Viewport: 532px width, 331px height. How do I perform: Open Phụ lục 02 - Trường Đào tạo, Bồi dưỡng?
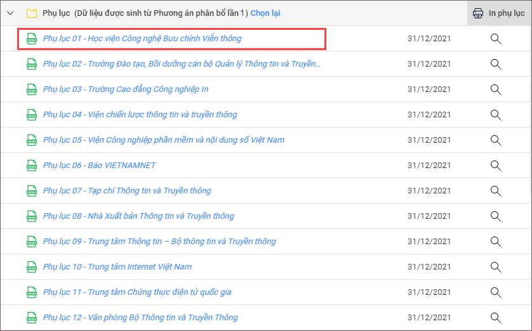coord(182,64)
